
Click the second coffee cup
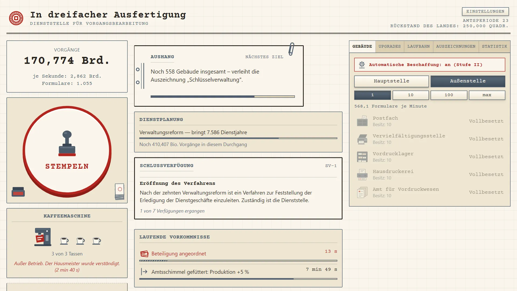(80, 241)
